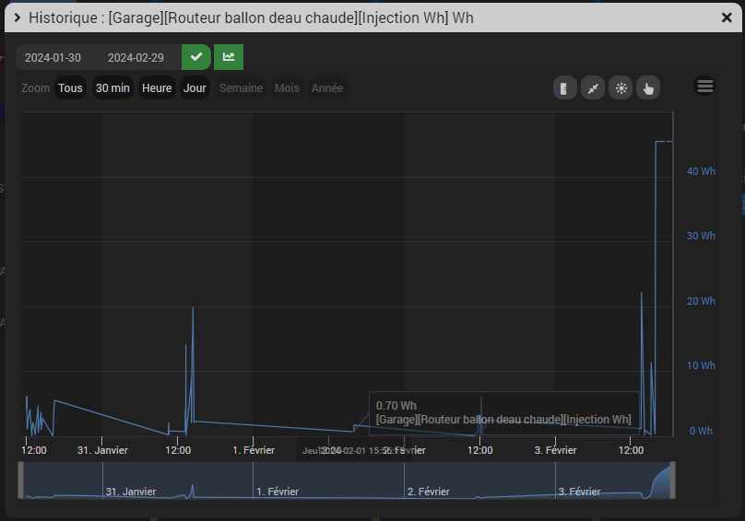Click the Année zoom option
Screen dimensions: 745x521
(327, 88)
